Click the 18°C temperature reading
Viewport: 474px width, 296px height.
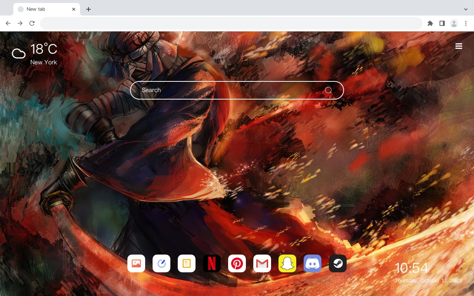coord(44,49)
